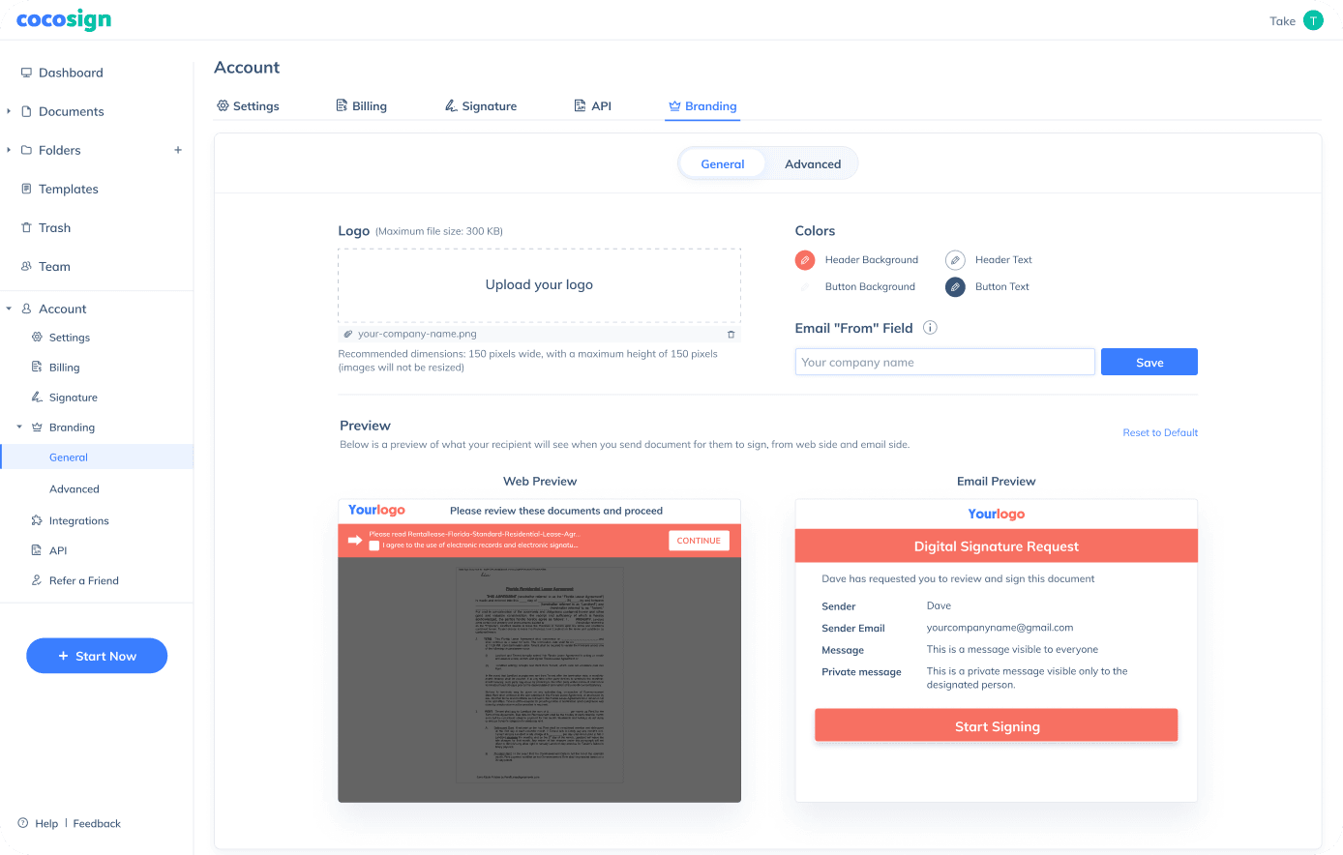Click the user avatar in top right

point(1313,20)
